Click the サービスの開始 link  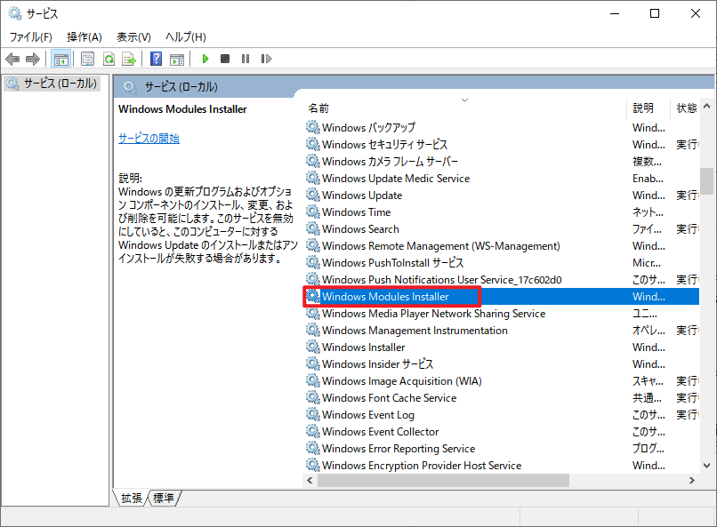click(149, 139)
